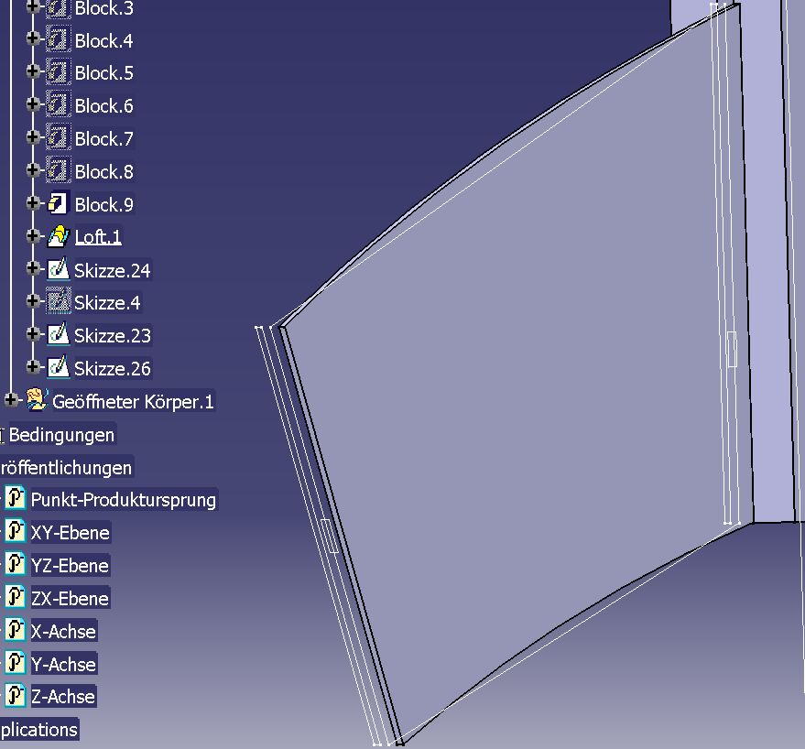This screenshot has height=749, width=805.
Task: Select Block.5 label in the tree
Action: click(104, 73)
